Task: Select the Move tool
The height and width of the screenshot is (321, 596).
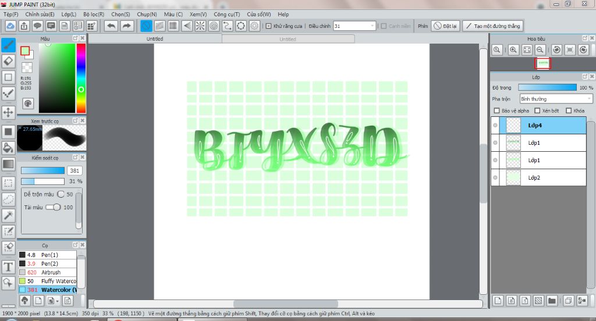Action: [8, 112]
